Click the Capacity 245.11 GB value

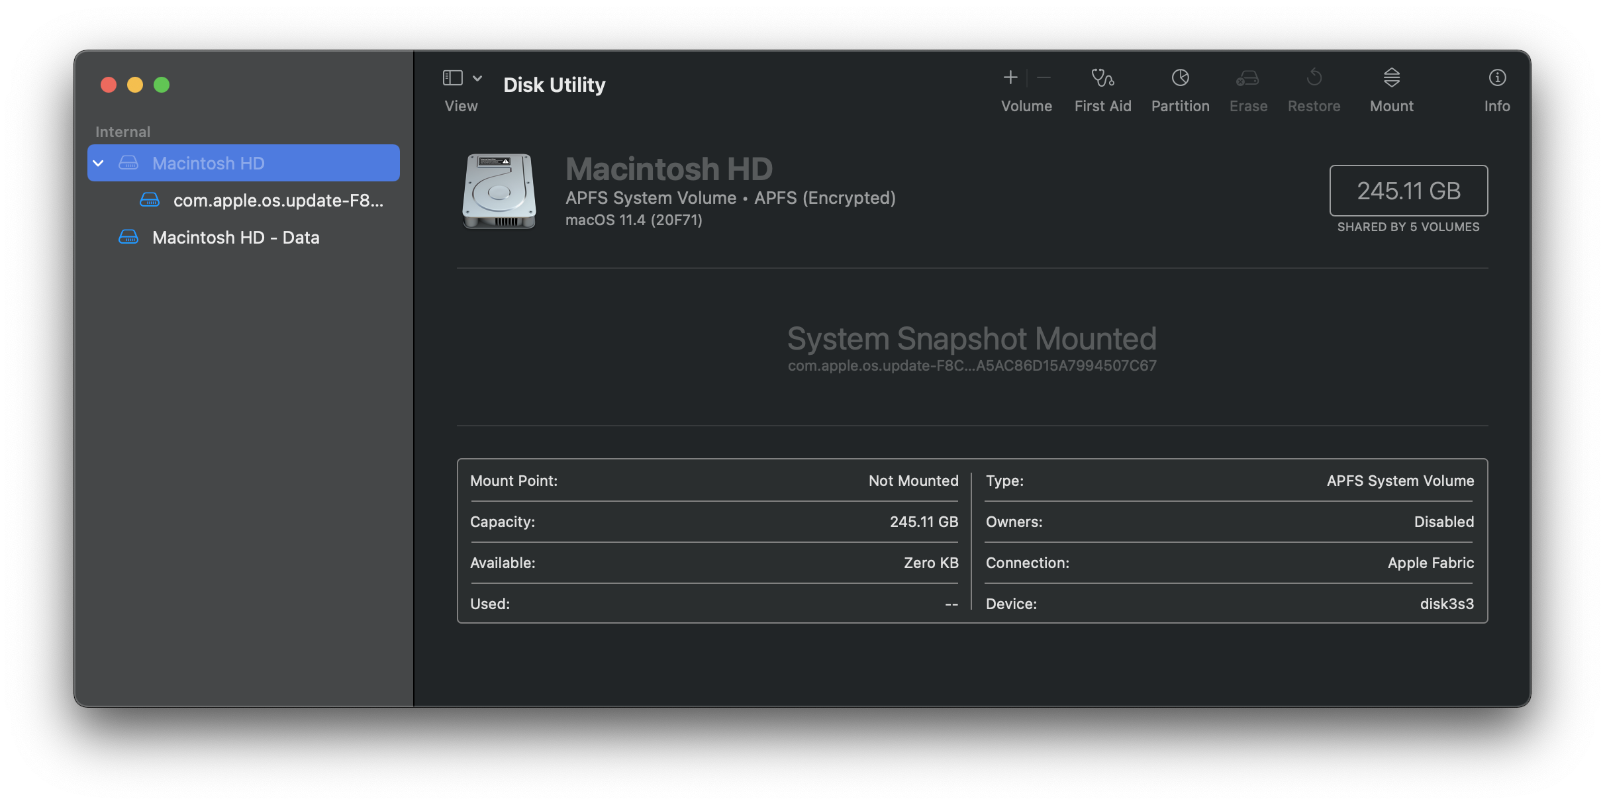924,522
